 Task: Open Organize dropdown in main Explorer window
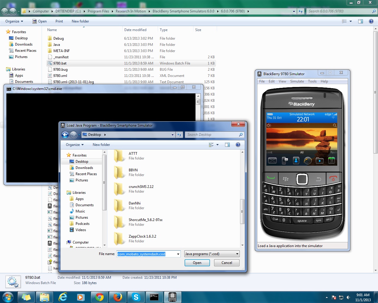[14, 21]
